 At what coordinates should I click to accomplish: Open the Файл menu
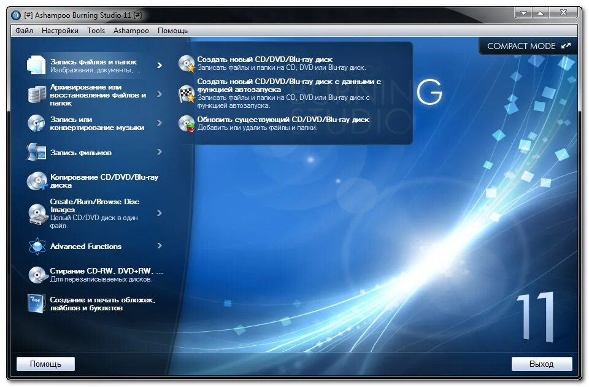(x=24, y=31)
